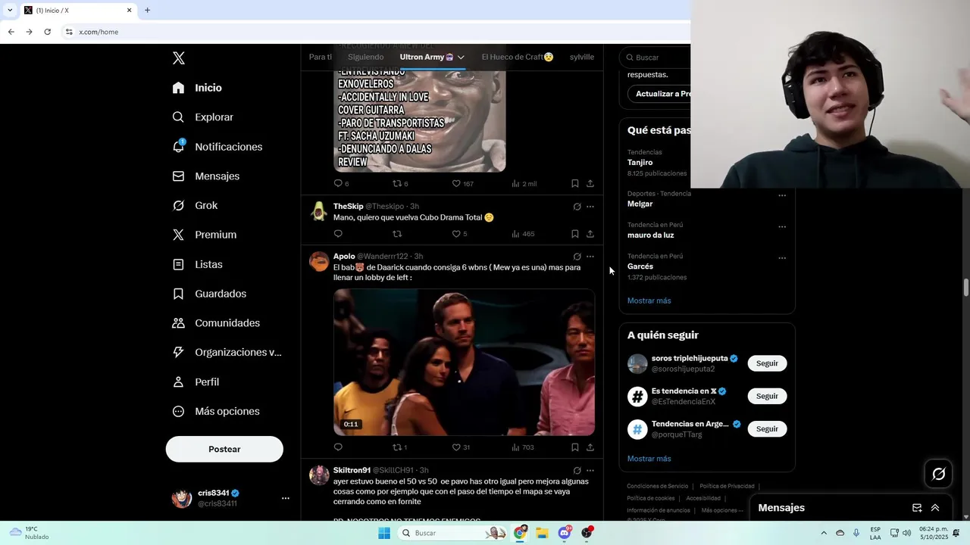Compose new message in Mensajes drawer
Image resolution: width=970 pixels, height=545 pixels.
point(917,508)
